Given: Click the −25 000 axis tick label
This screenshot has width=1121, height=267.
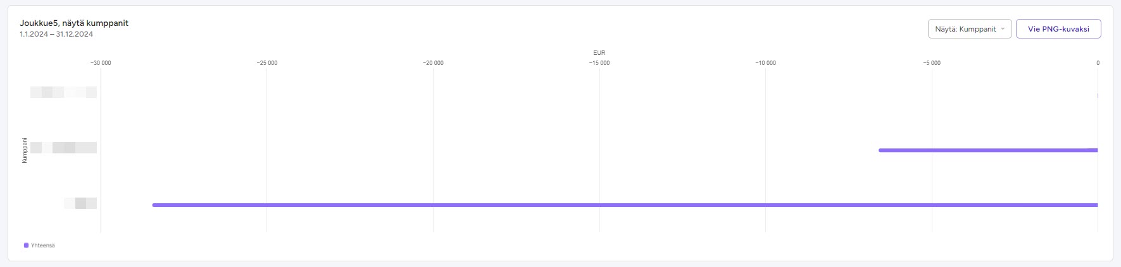Looking at the screenshot, I should point(266,63).
